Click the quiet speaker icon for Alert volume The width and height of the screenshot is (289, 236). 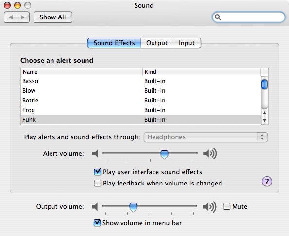[x=95, y=153]
